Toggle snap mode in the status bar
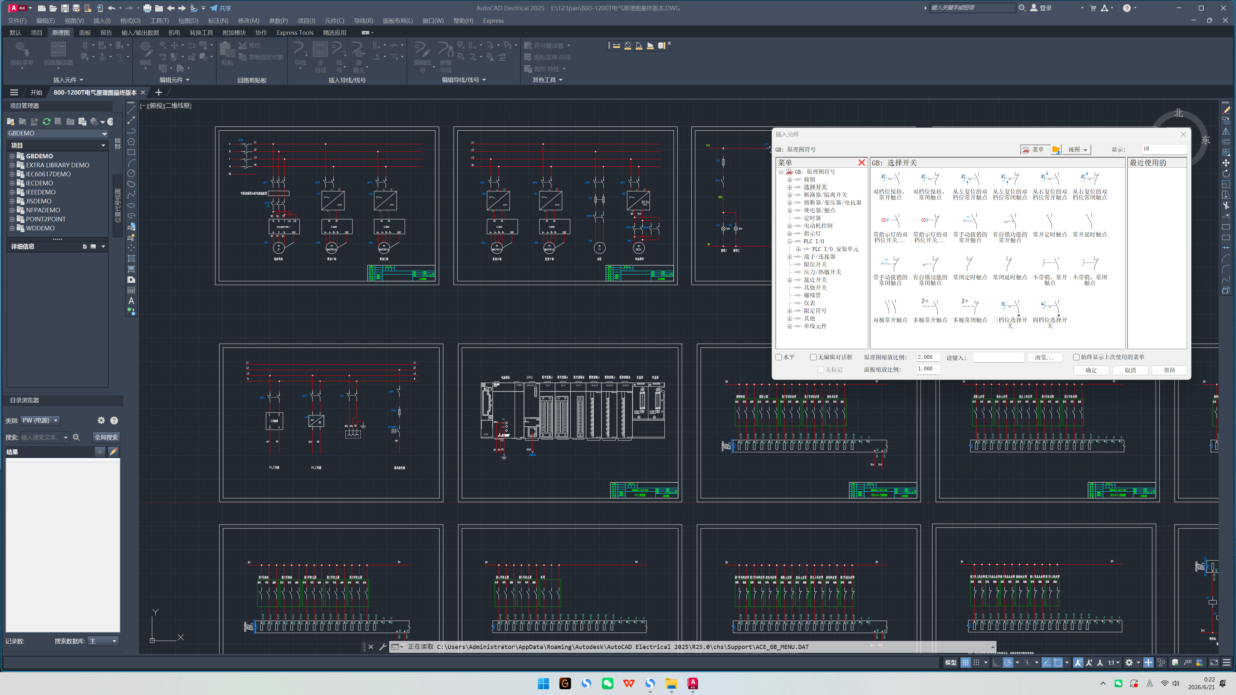The image size is (1236, 695). coord(977,663)
